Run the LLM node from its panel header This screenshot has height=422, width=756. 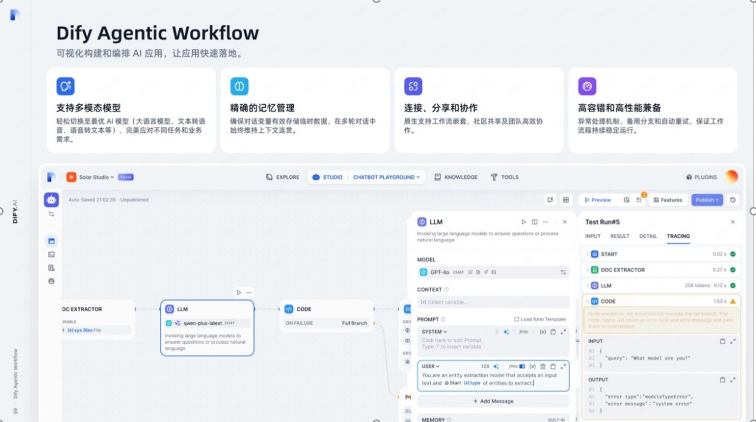524,222
